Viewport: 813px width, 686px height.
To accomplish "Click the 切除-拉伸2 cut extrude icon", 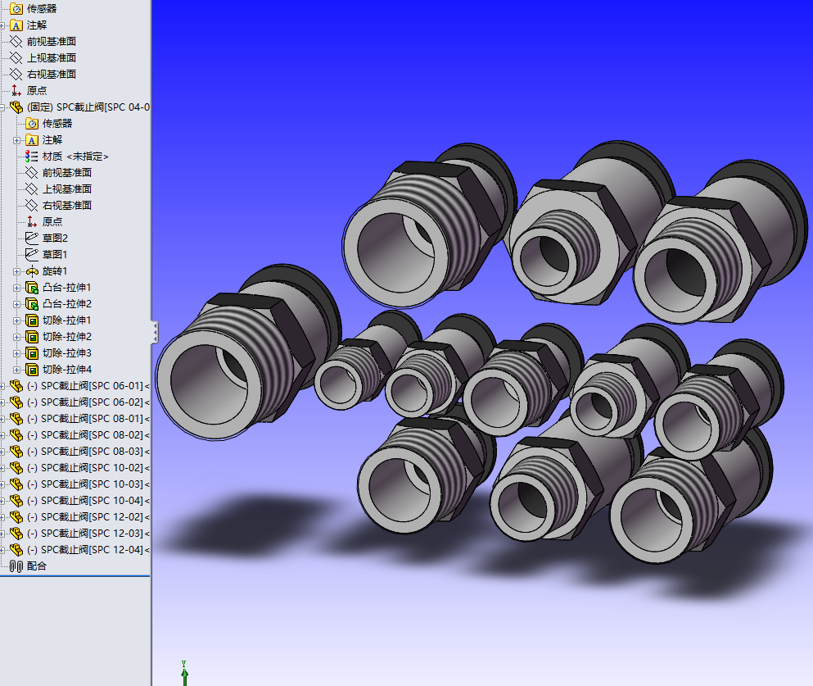I will tap(32, 337).
